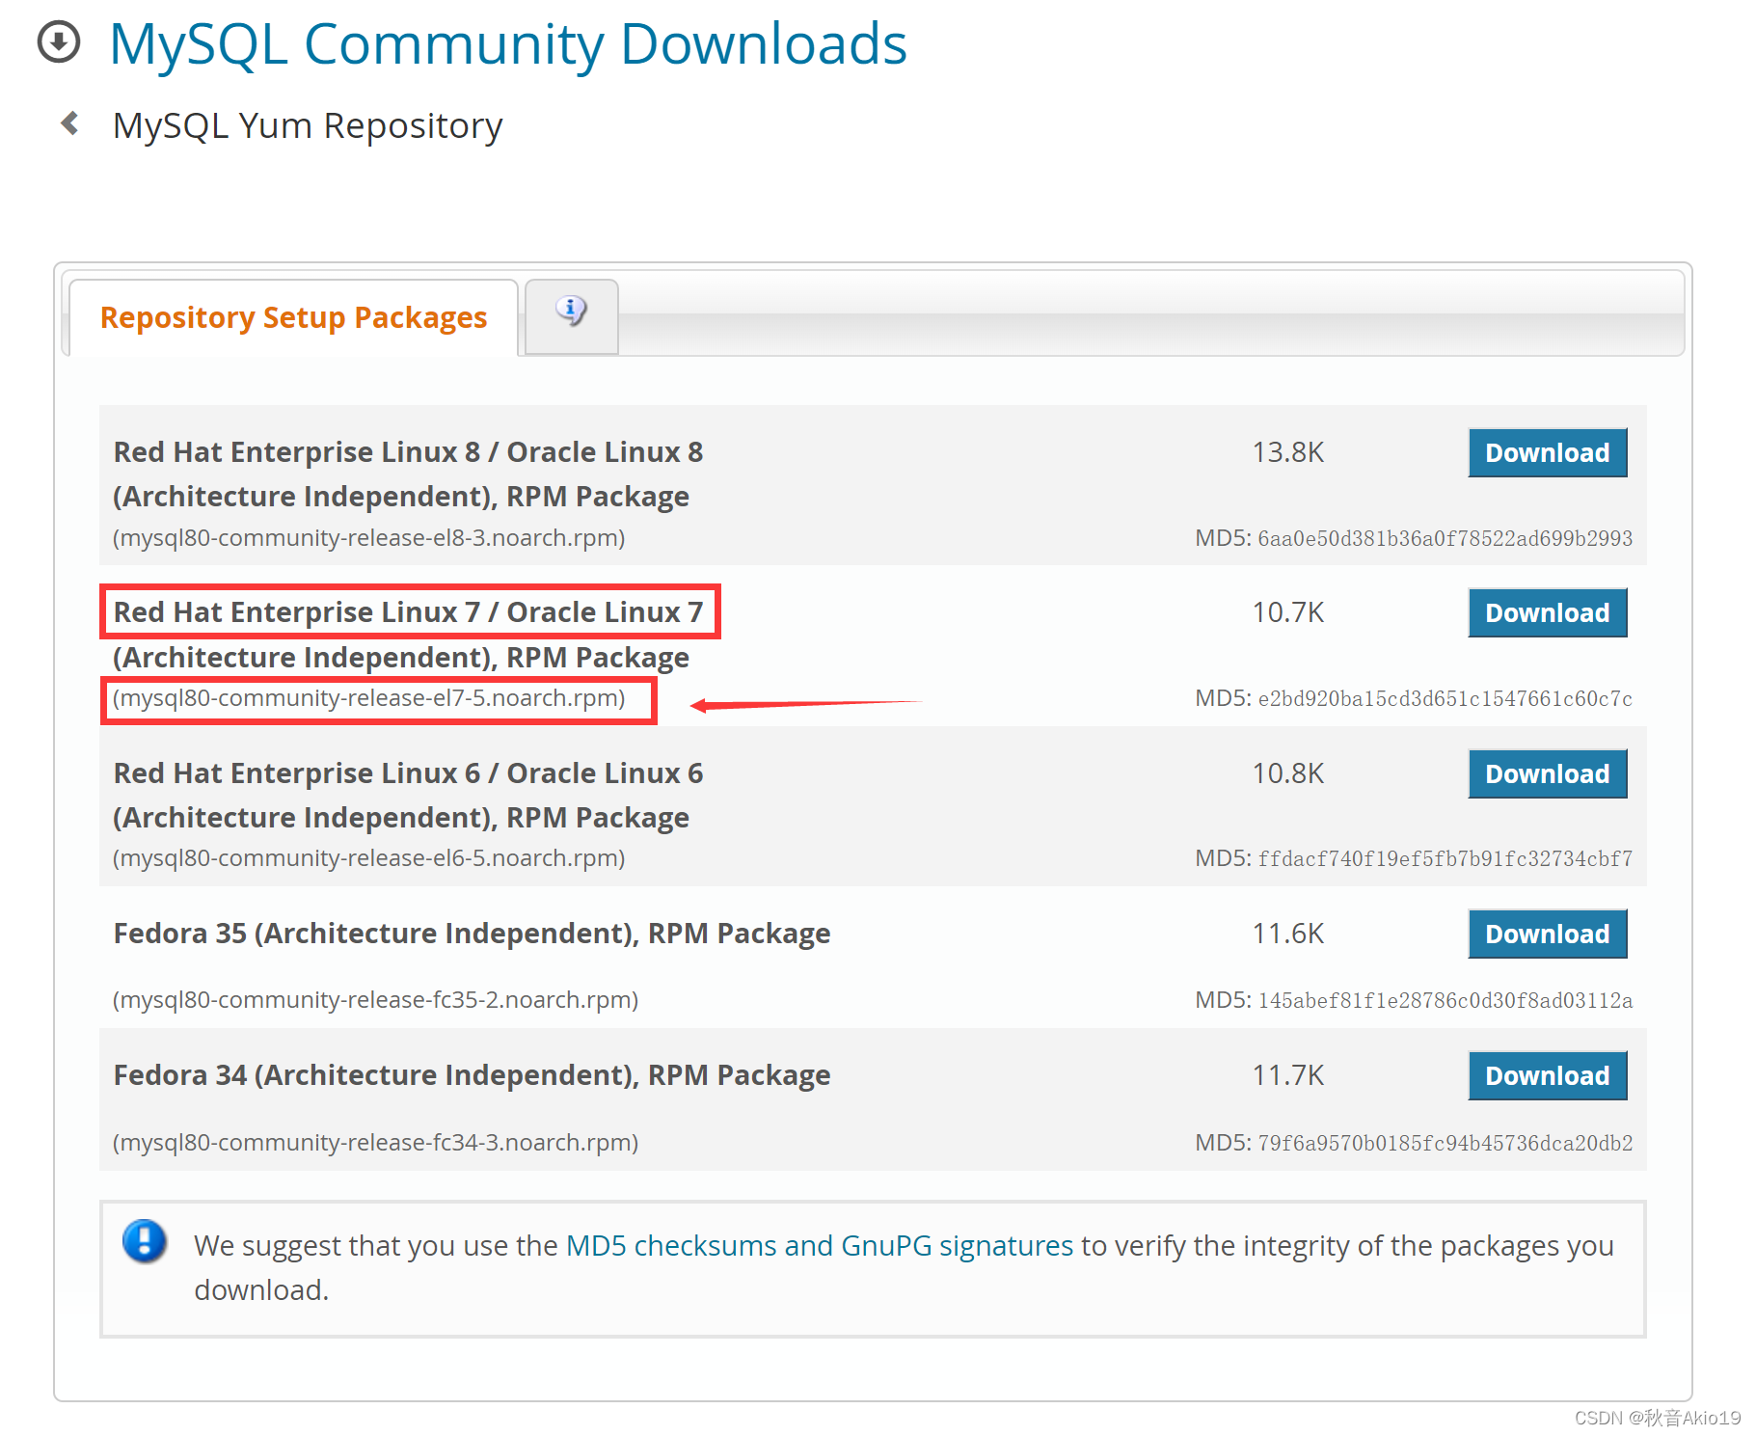Click the download arrow icon beside page title
Viewport: 1756px width, 1436px height.
[58, 41]
